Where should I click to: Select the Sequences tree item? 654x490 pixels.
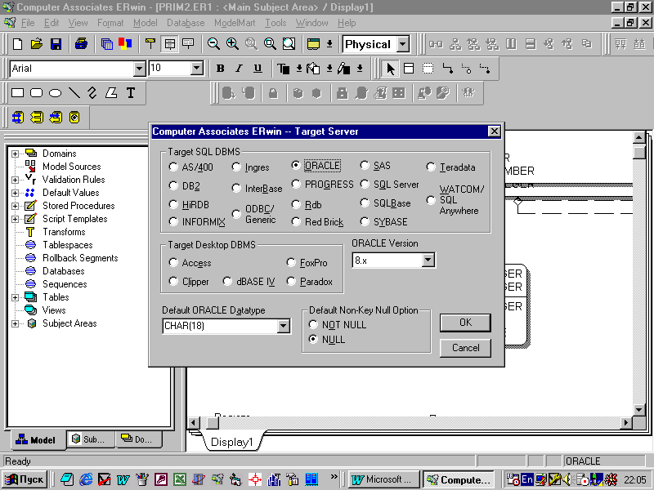65,284
